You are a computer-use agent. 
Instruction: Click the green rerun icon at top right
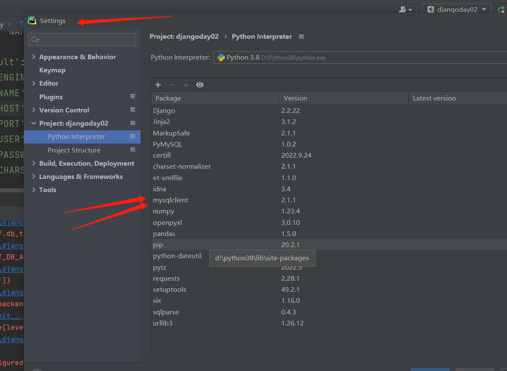click(501, 10)
